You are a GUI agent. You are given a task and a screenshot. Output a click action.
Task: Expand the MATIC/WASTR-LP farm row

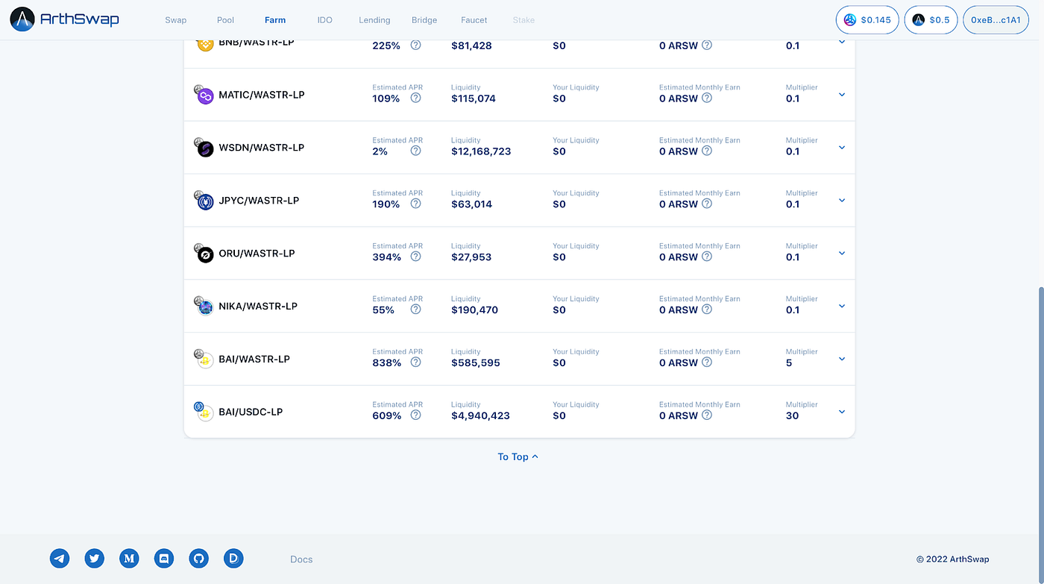coord(842,95)
